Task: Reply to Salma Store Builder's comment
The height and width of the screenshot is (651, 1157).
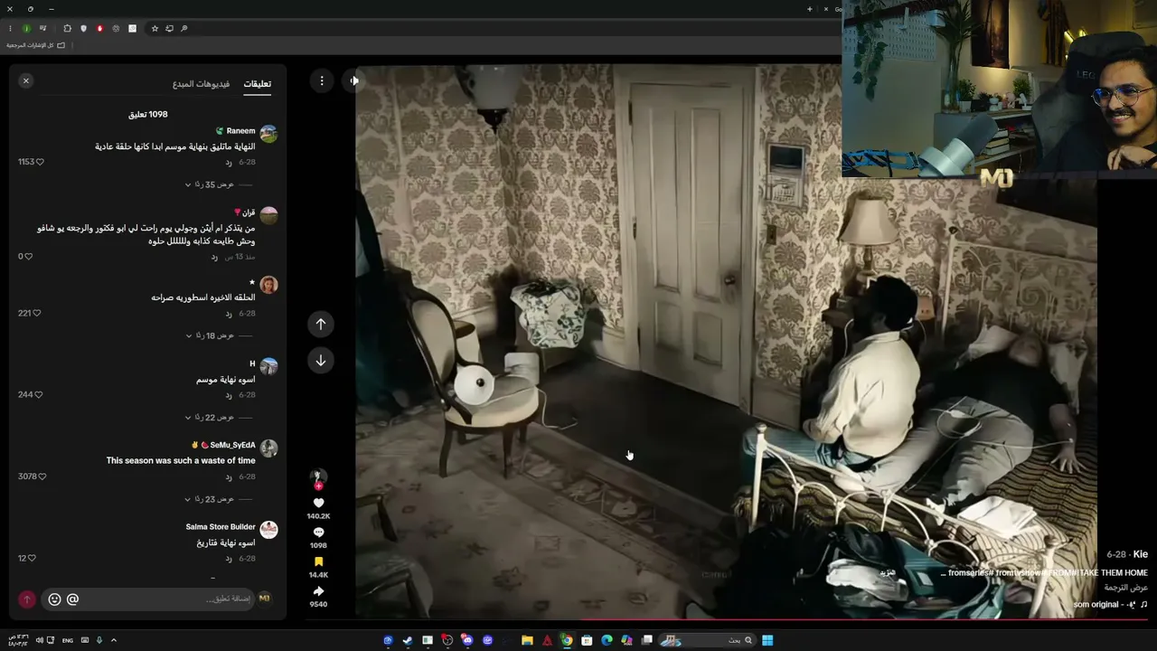Action: [230, 559]
